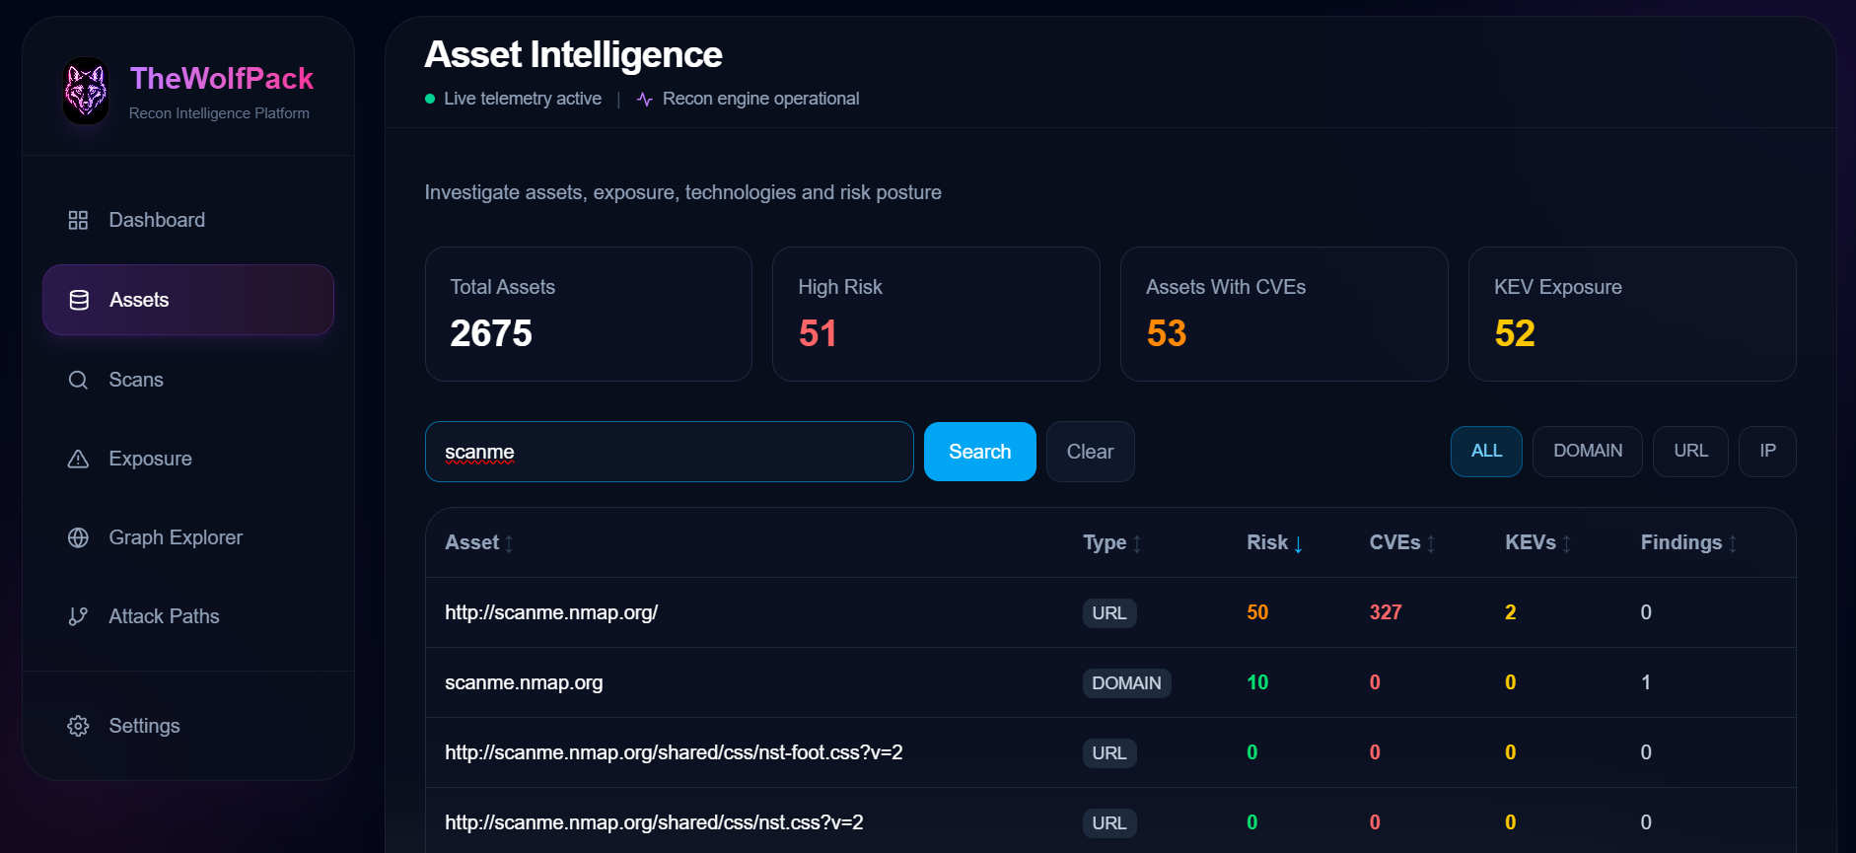Open the nst-foot.css?v=2 asset link
This screenshot has height=853, width=1856.
(674, 752)
